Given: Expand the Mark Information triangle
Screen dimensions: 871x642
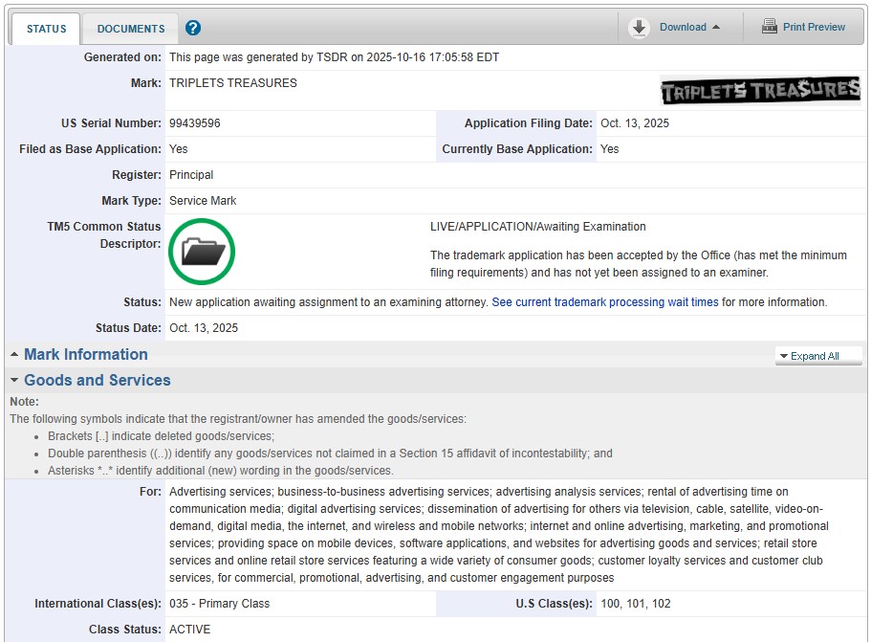Looking at the screenshot, I should (x=14, y=355).
